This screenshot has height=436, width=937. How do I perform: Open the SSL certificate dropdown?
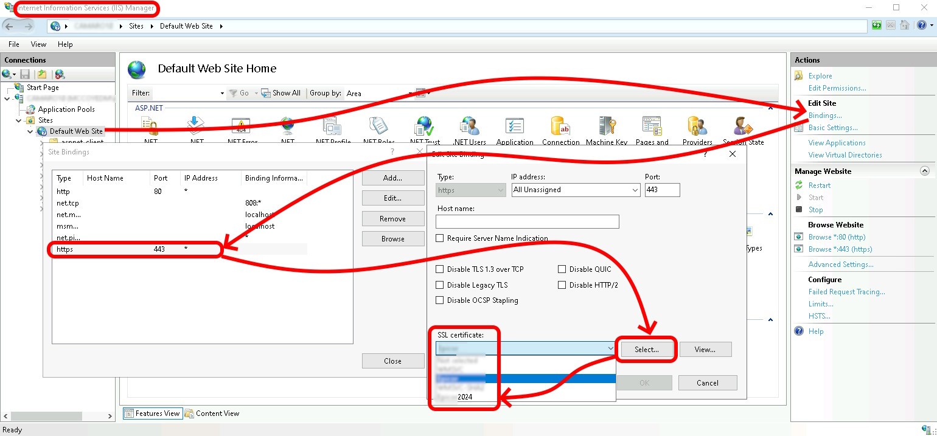[x=610, y=348]
